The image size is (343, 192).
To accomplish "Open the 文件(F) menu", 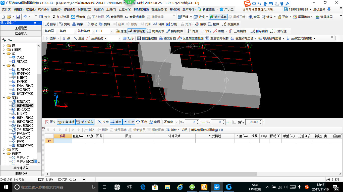I will click(x=7, y=9).
